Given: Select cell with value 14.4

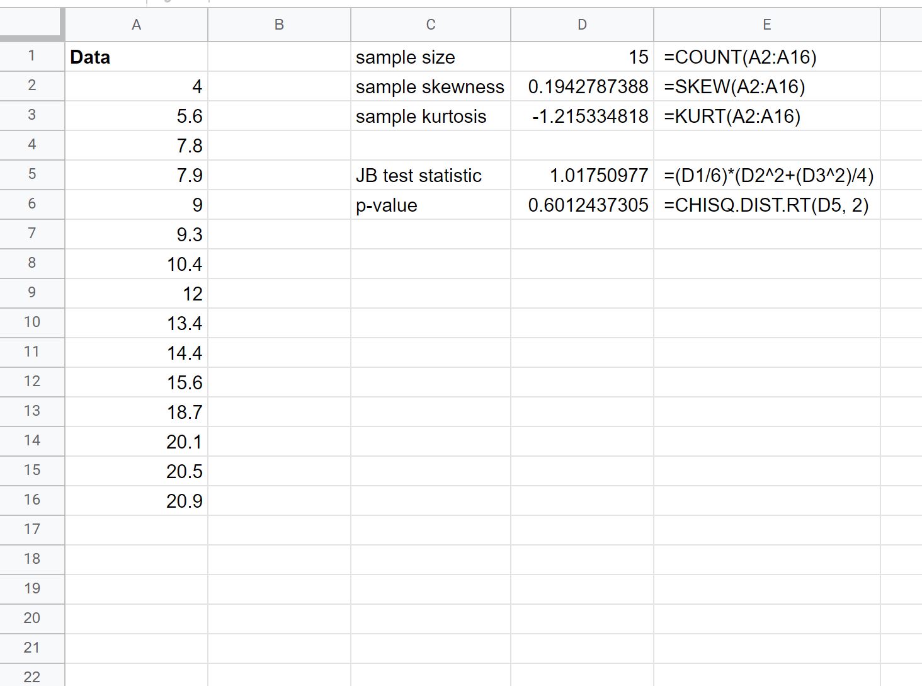Looking at the screenshot, I should click(x=136, y=353).
